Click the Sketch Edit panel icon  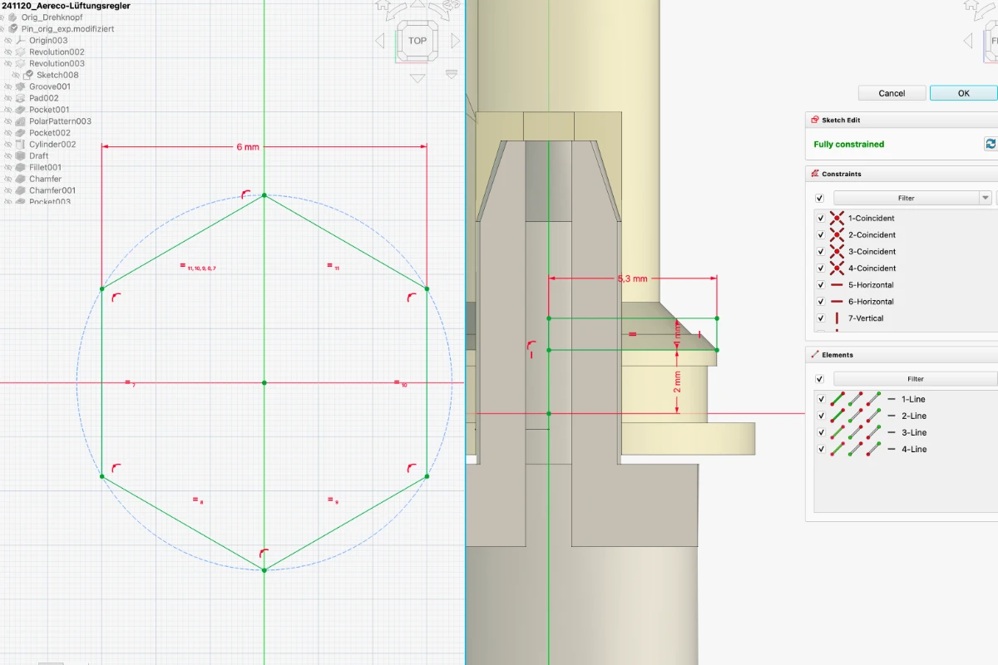814,120
